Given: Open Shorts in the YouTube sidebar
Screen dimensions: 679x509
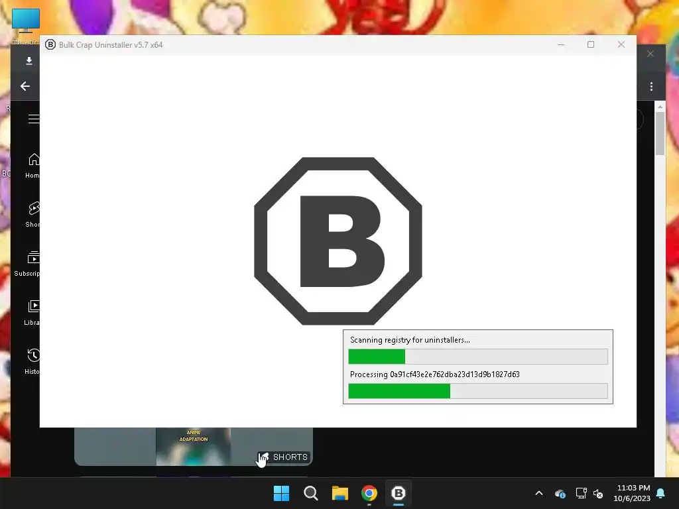Looking at the screenshot, I should click(x=32, y=214).
